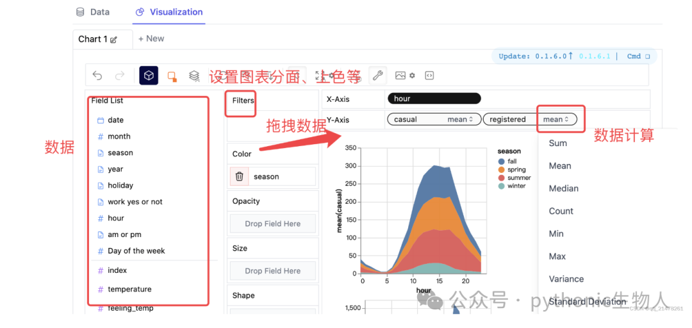Select the Visualization tab
Viewport: 692px width, 328px height.
[x=169, y=12]
